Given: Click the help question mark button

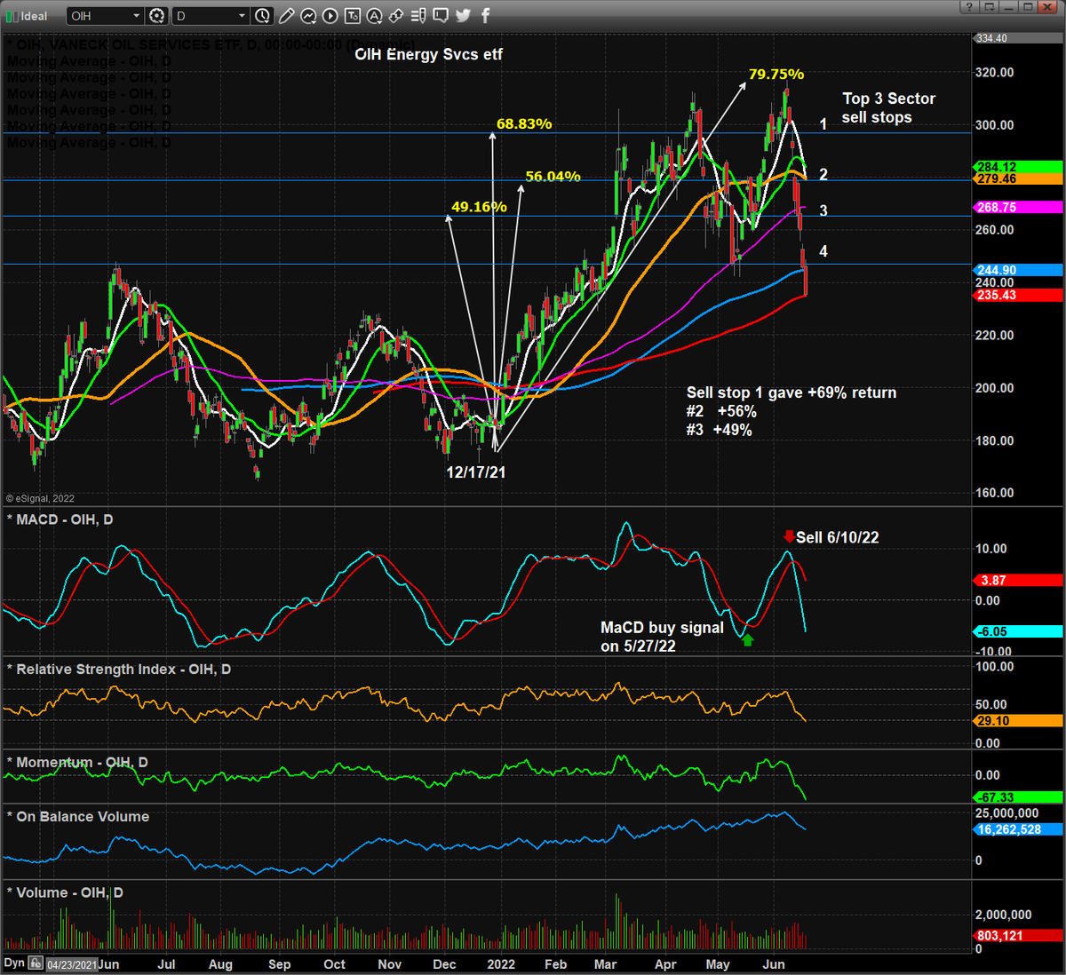Looking at the screenshot, I should (969, 7).
